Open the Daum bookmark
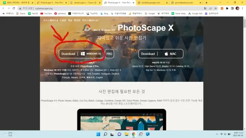 21,13
